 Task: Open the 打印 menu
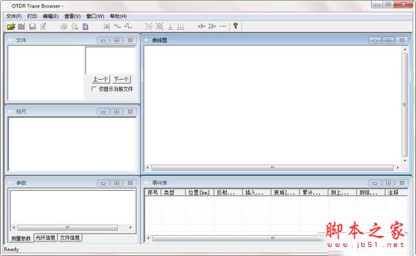(x=32, y=16)
